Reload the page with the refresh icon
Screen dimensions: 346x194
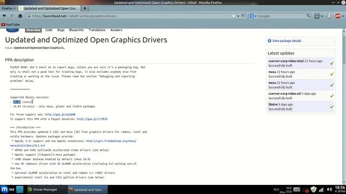[x=243, y=16]
